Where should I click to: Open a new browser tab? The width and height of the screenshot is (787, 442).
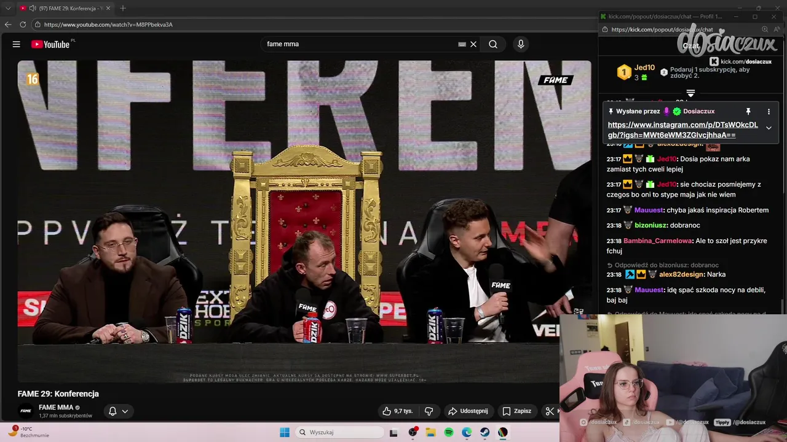click(123, 8)
